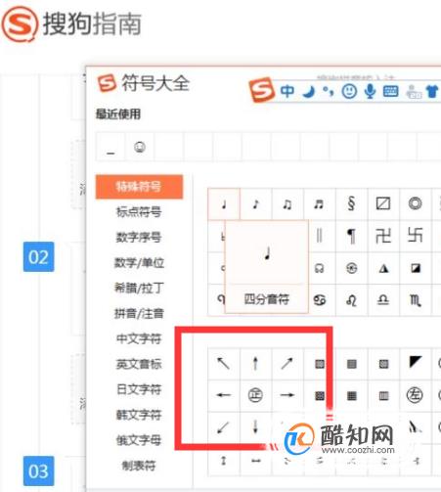Insert the pilcrow ¶ symbol

coord(351,236)
